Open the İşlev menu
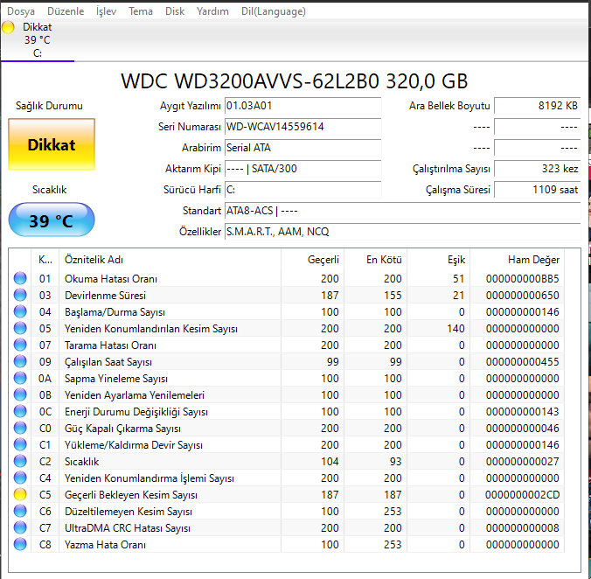Viewport: 591px width, 579px height. click(x=106, y=11)
